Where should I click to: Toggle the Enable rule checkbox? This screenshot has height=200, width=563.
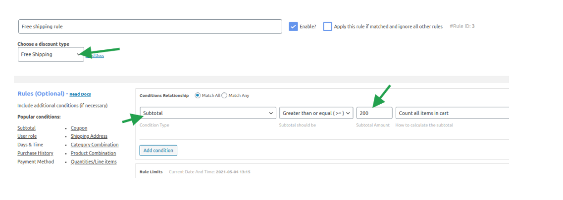[293, 27]
